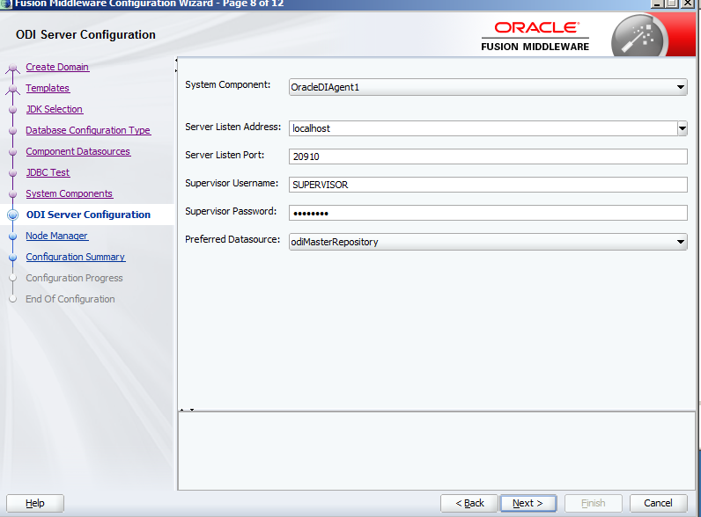
Task: Click the Server Listen Port field
Action: (487, 157)
